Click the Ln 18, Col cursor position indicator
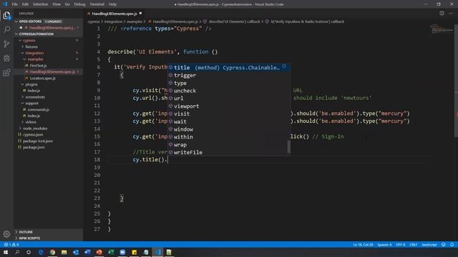Screen dimensions: 458x257 pyautogui.click(x=363, y=244)
